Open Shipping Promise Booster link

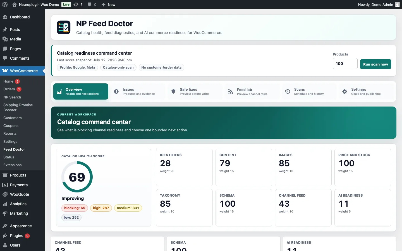(x=22, y=107)
